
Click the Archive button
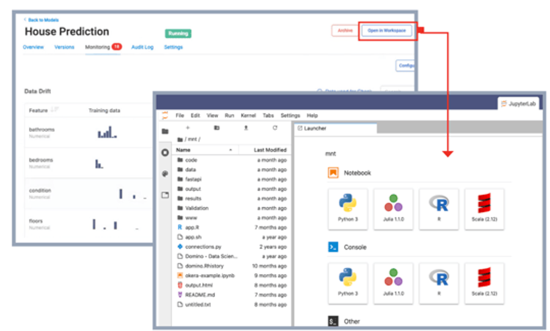click(x=345, y=31)
